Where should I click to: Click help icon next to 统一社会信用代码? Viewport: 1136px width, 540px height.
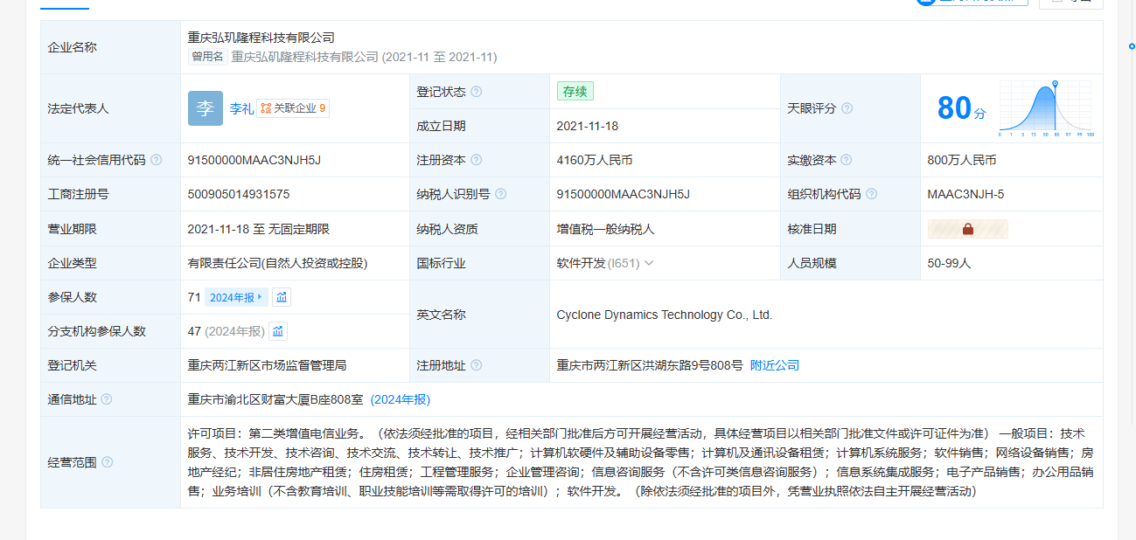157,160
